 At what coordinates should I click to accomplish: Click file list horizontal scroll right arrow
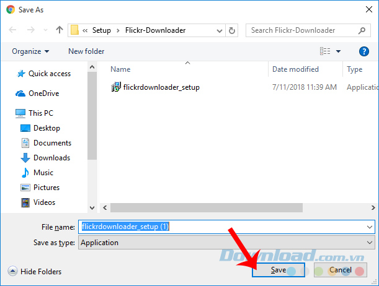pyautogui.click(x=373, y=208)
